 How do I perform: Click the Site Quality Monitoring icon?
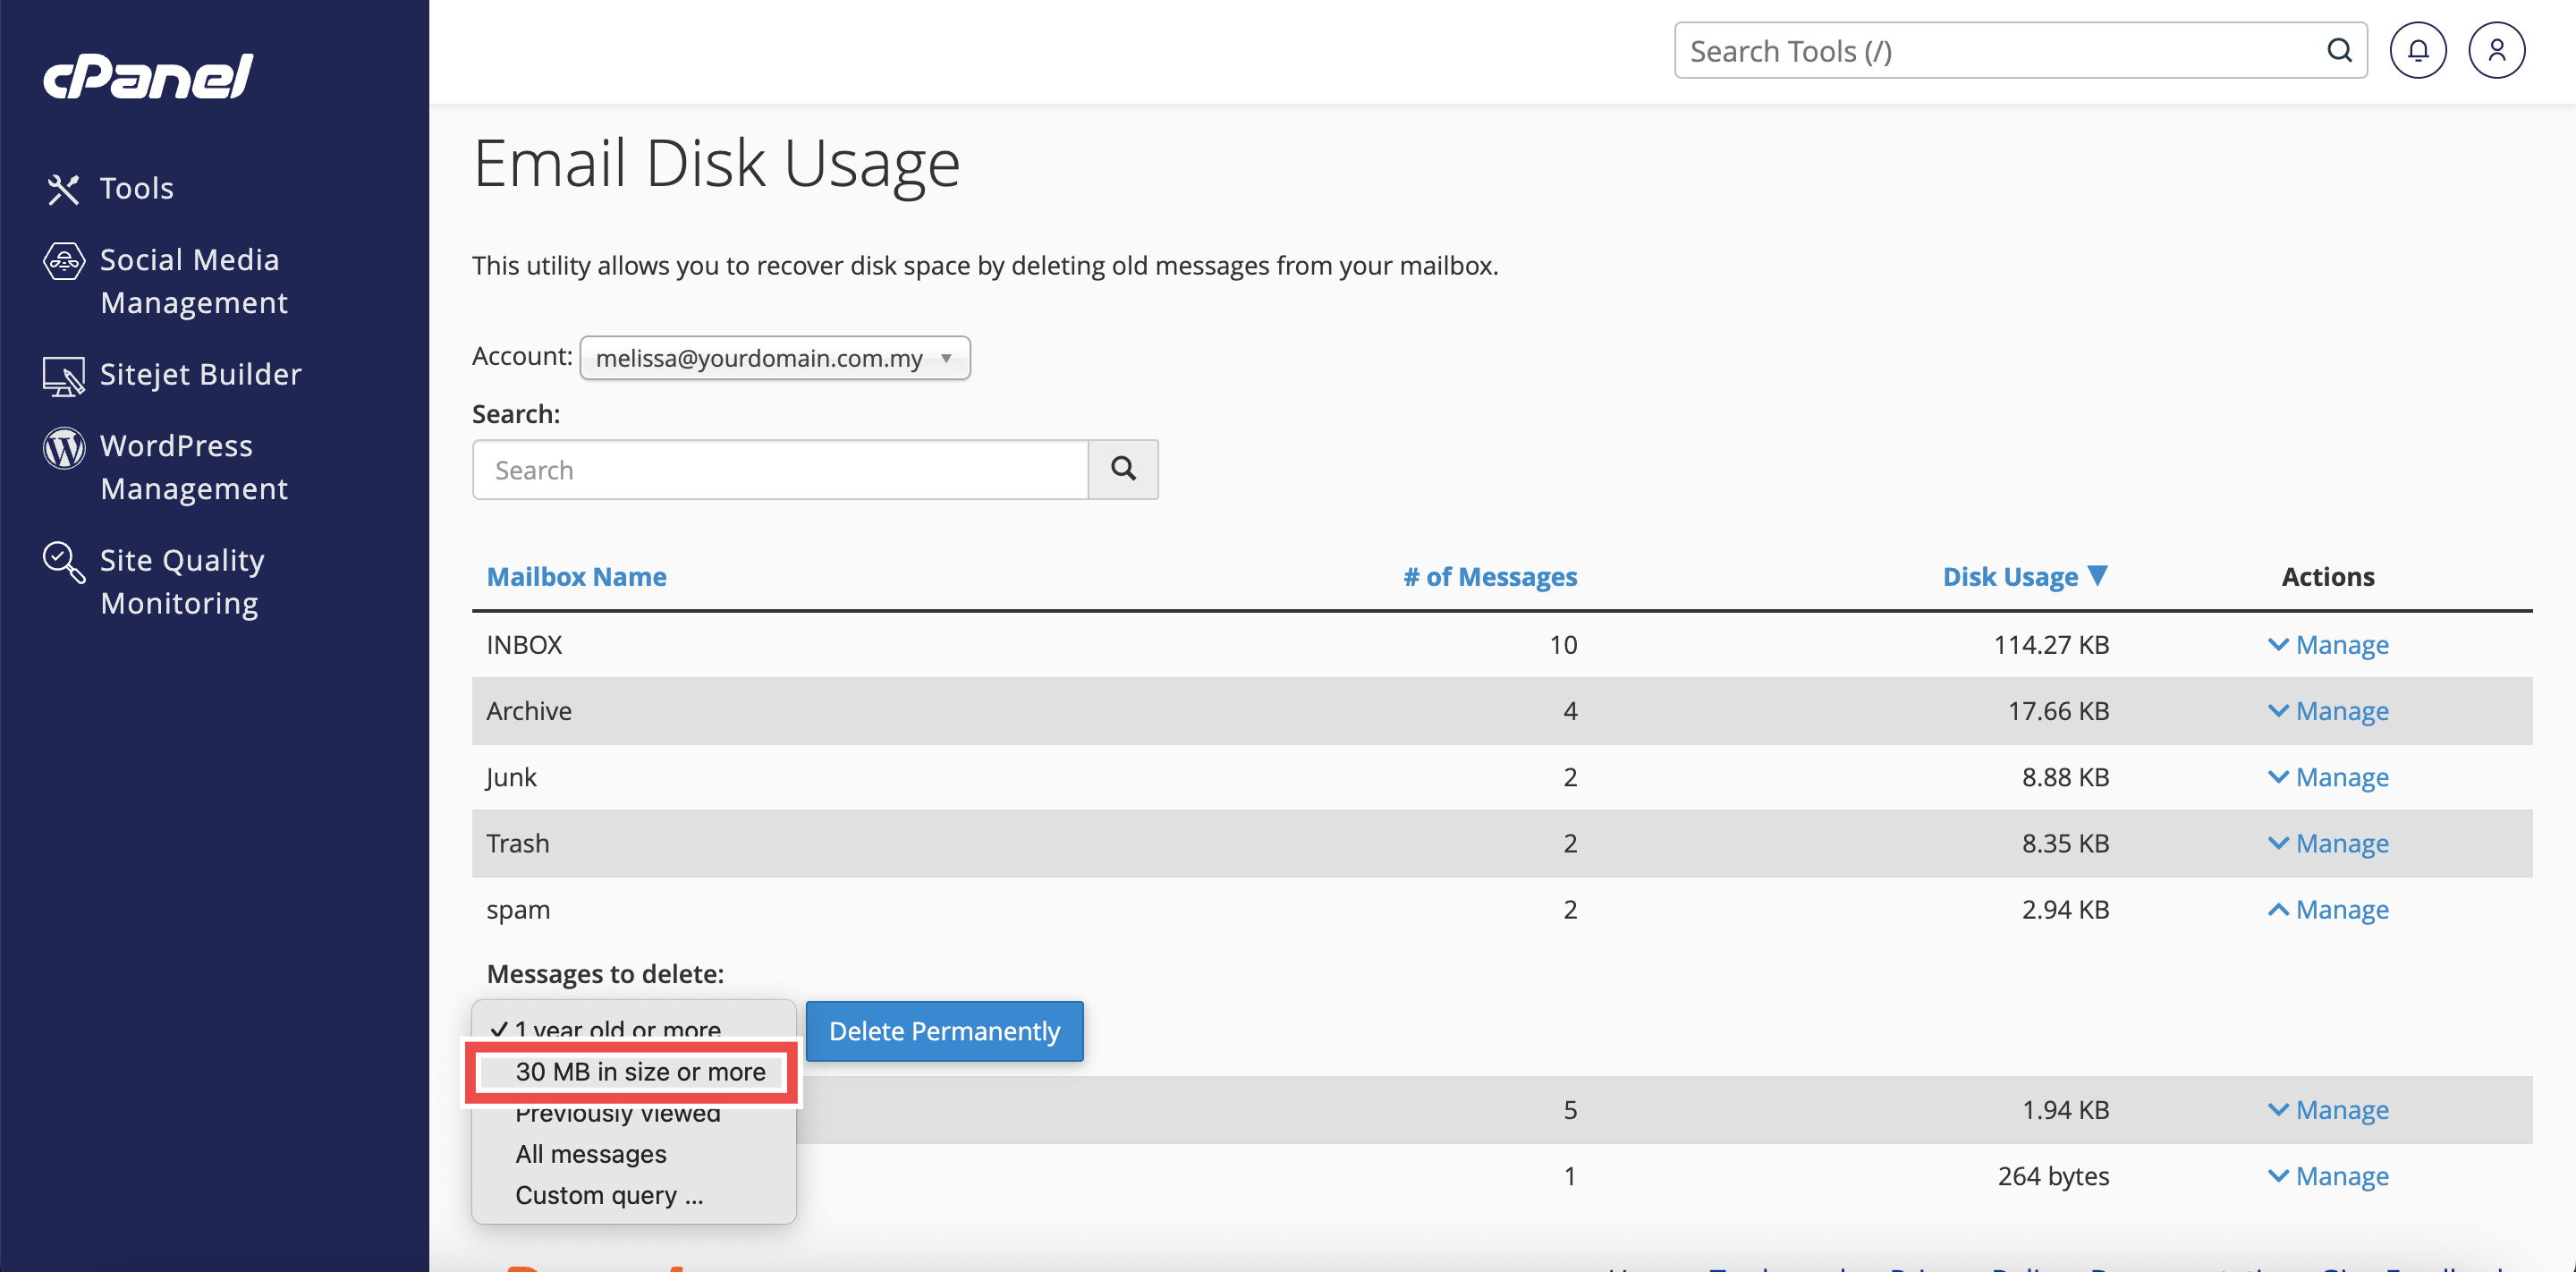coord(63,562)
